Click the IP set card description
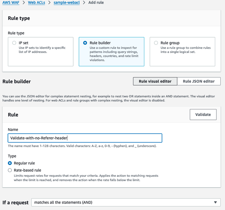 (x=42, y=50)
